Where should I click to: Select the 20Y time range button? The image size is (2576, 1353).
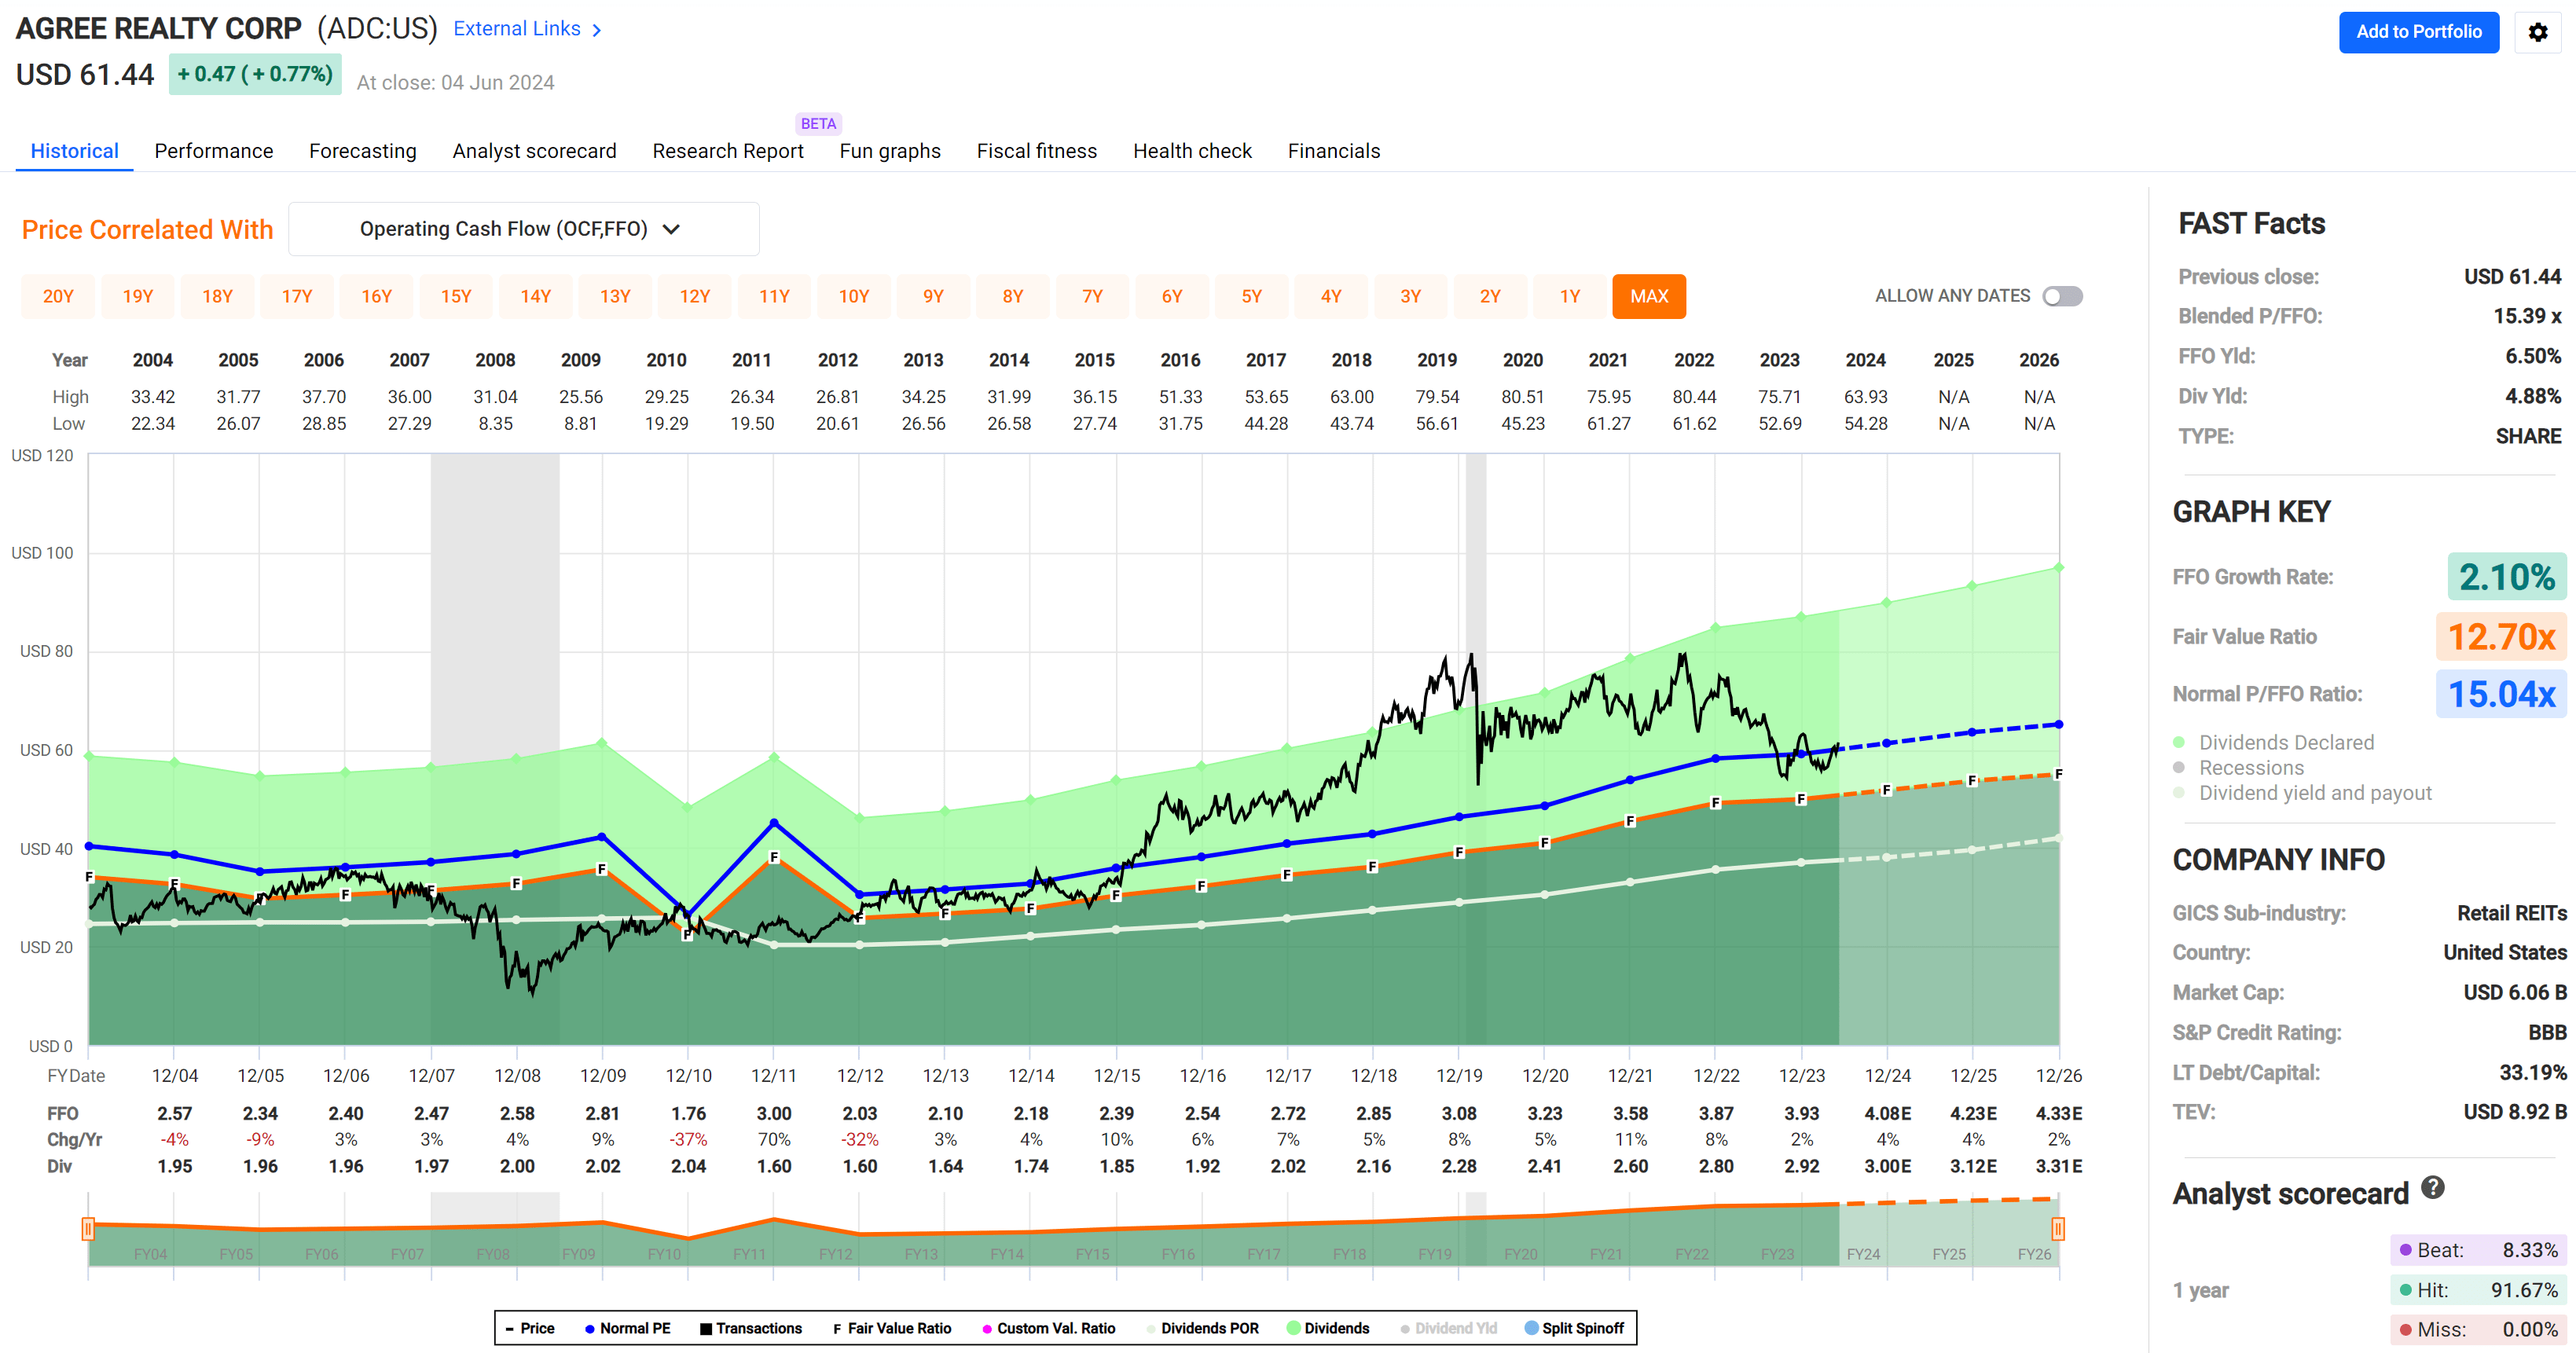click(x=58, y=296)
